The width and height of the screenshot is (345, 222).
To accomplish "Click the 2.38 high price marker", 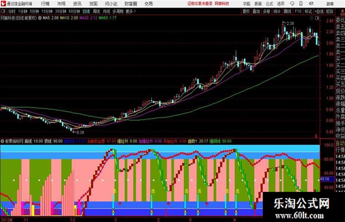I will tap(290, 24).
